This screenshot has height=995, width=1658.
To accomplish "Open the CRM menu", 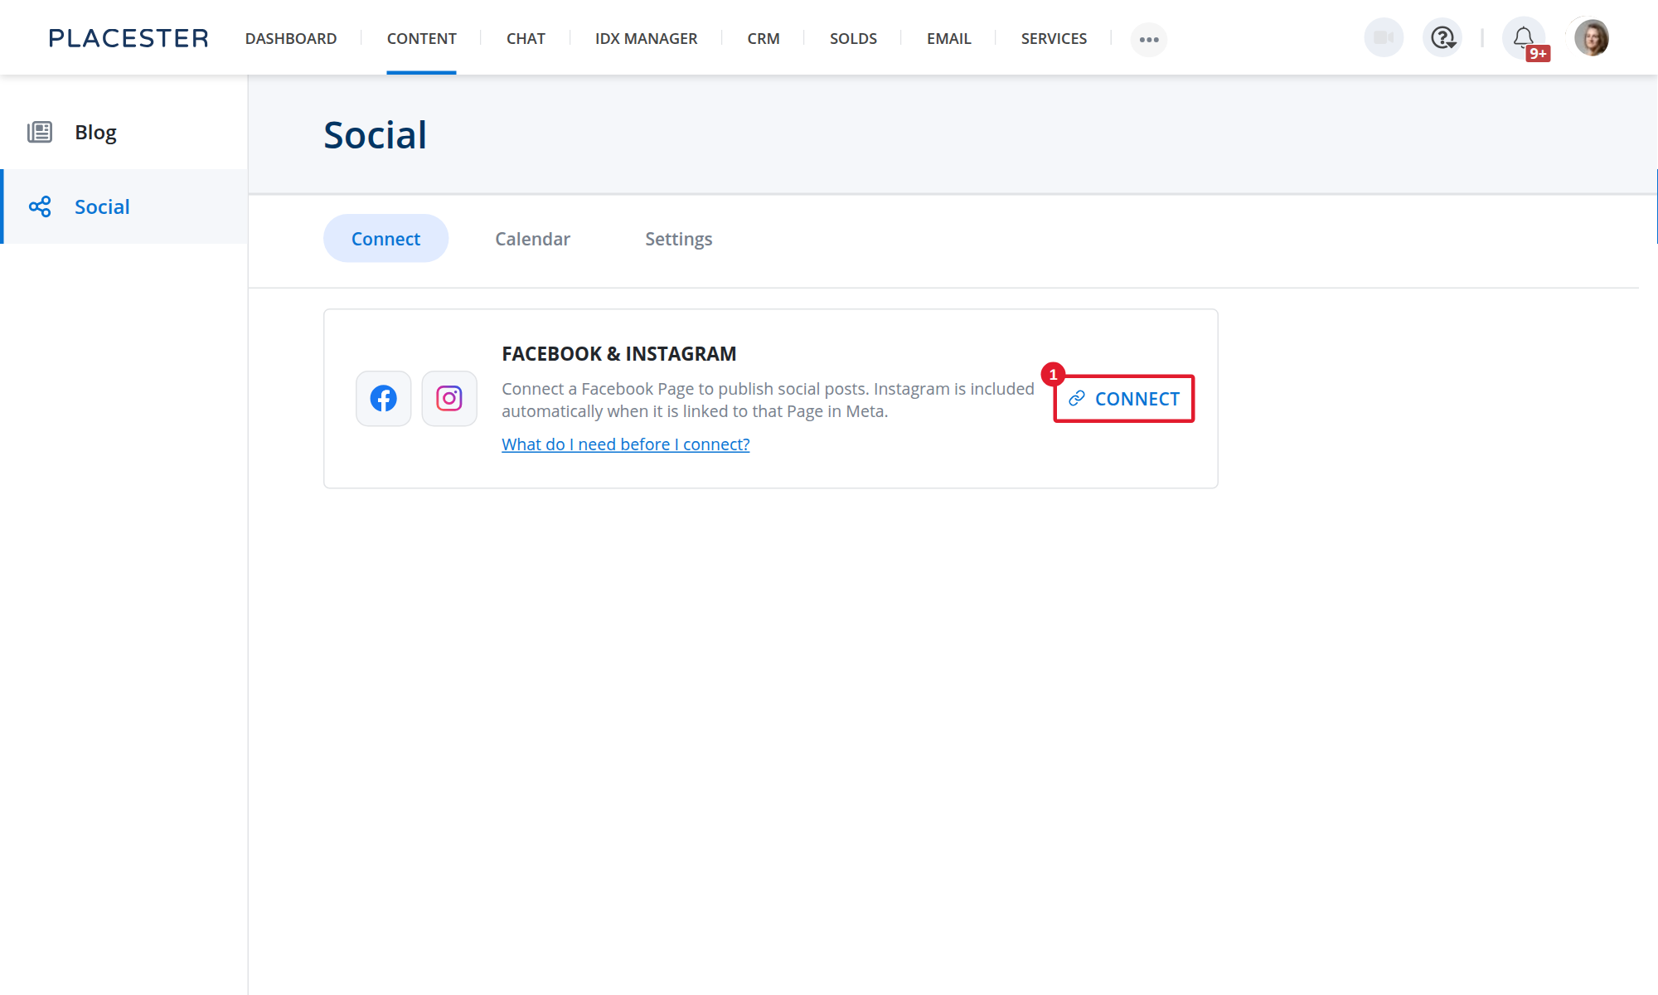I will point(764,38).
